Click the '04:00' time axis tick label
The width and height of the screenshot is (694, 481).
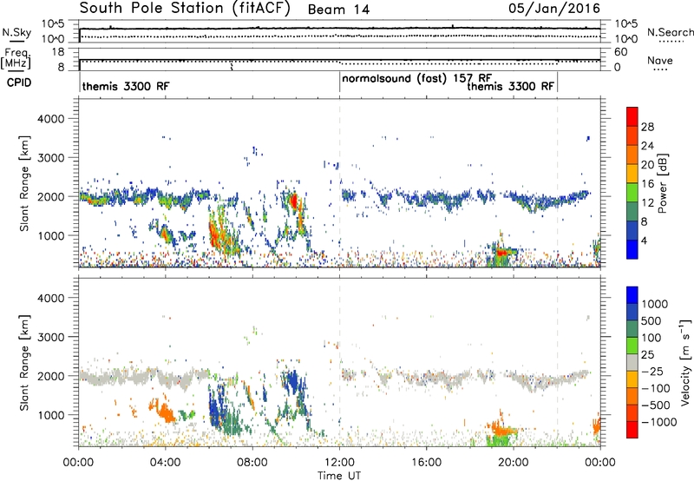[166, 463]
